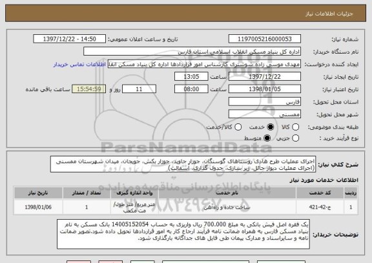Click service code cell ج-42-421
The height and width of the screenshot is (263, 372).
[320, 207]
